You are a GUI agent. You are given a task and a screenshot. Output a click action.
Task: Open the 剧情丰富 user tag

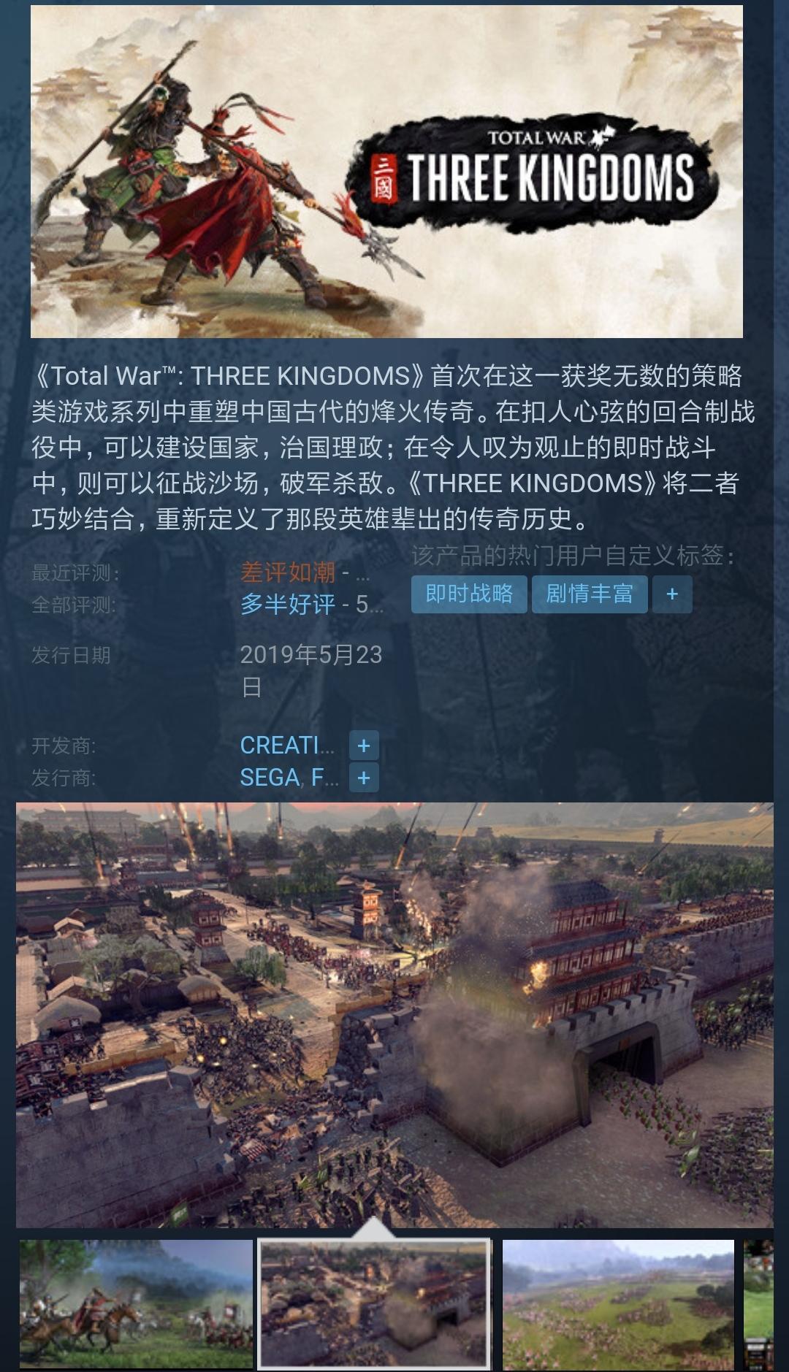click(590, 594)
